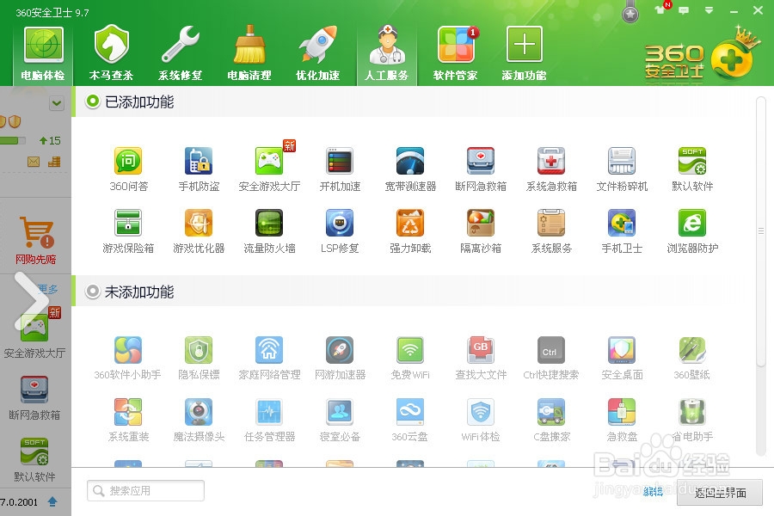774x516 pixels.
Task: Add the 任务管理器 feature
Action: click(x=269, y=420)
